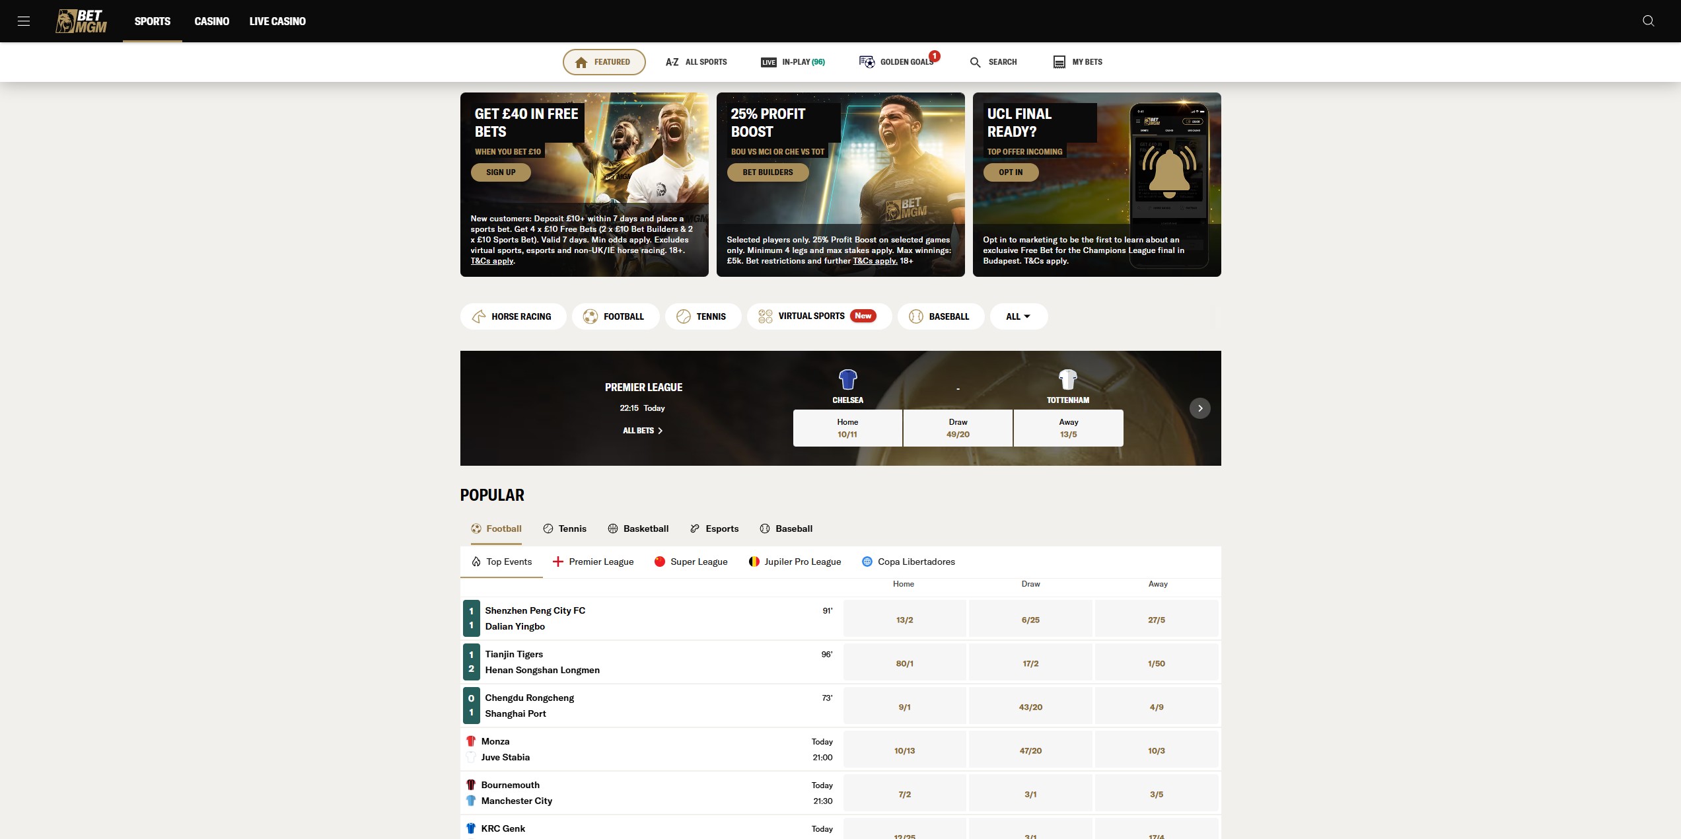Screen dimensions: 1681x839
Task: Open Monza vs Juve Stabia match
Action: 651,749
